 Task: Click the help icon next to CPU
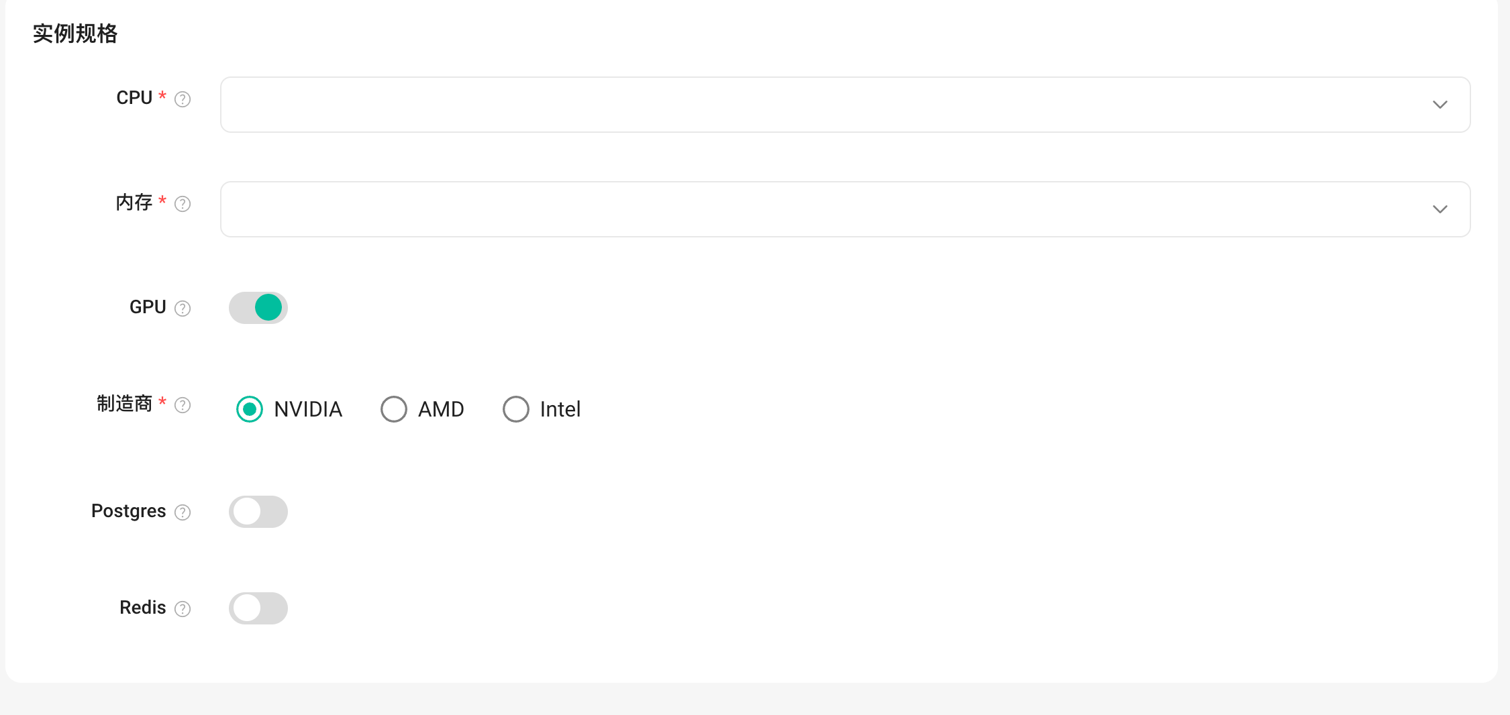pyautogui.click(x=183, y=99)
